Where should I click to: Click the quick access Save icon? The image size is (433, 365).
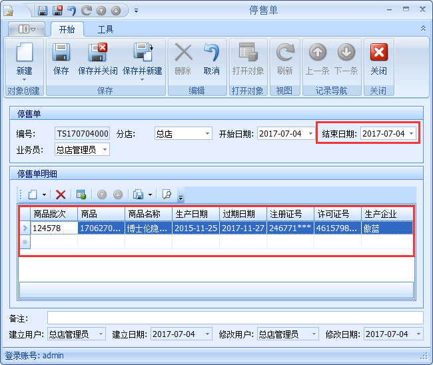(43, 11)
